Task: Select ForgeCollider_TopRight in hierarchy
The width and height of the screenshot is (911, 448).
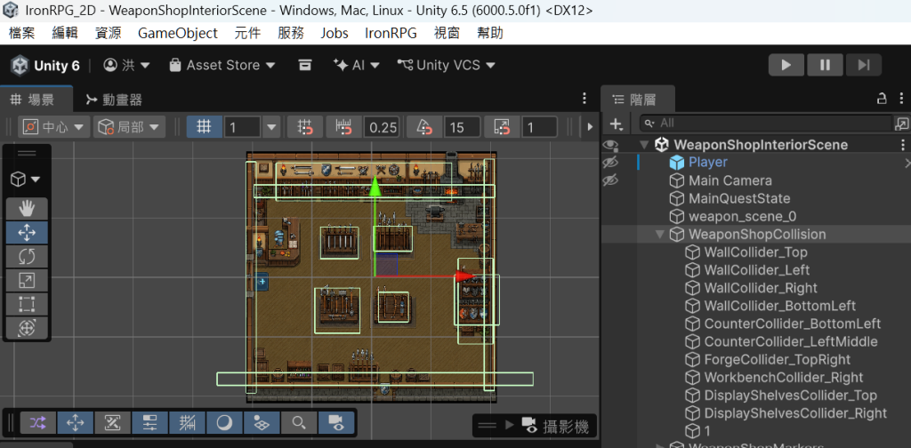Action: tap(777, 360)
